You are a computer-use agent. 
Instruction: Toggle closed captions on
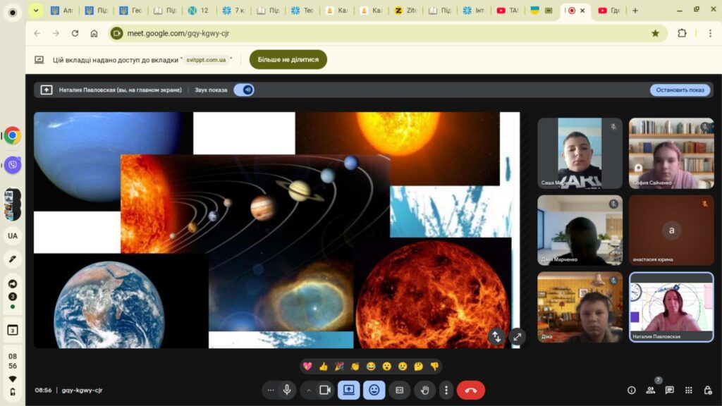[399, 390]
